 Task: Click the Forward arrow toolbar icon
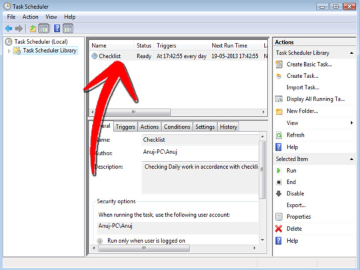pos(19,29)
